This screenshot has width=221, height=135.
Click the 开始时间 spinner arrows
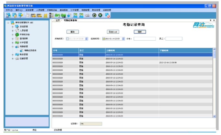pyautogui.click(x=87, y=39)
